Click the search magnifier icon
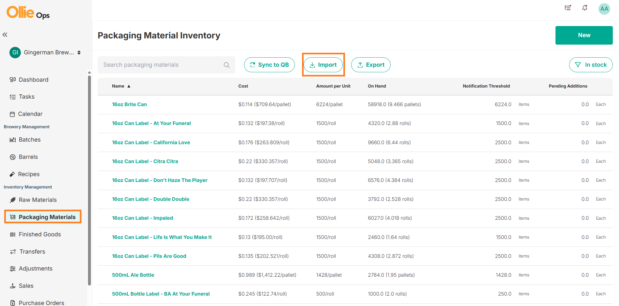The image size is (619, 306). point(227,65)
